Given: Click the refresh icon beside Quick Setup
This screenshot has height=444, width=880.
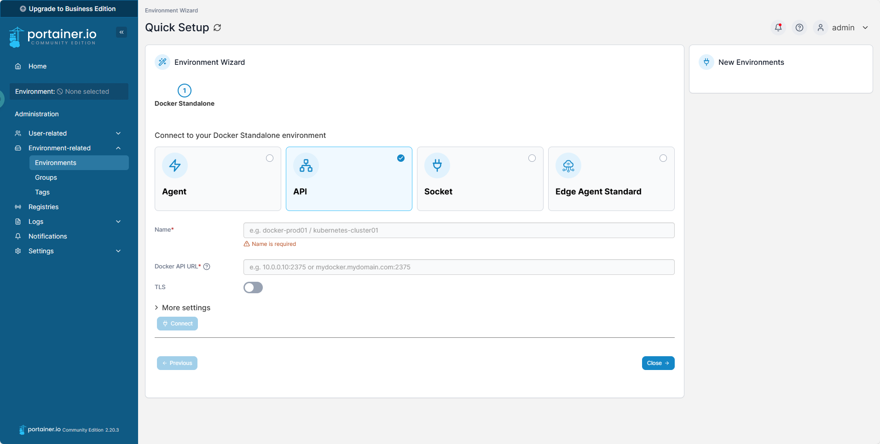Looking at the screenshot, I should [x=217, y=28].
